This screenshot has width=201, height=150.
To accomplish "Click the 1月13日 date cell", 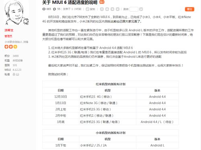I will coord(61,103).
